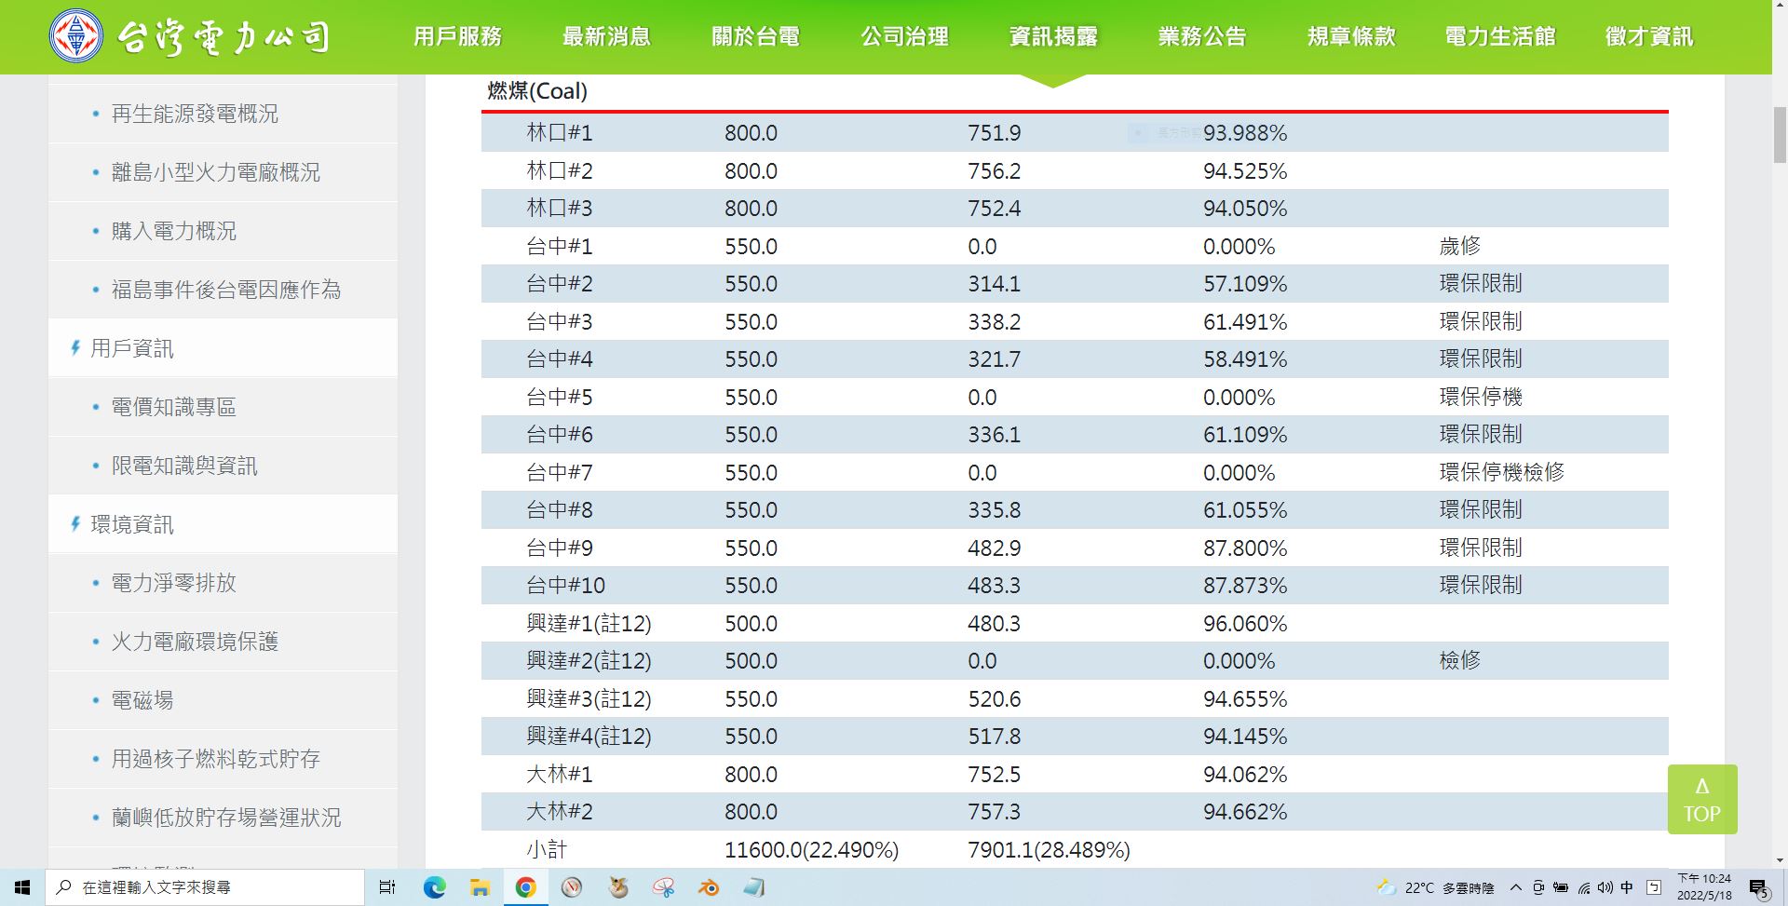
Task: Check the battery status tray icon
Action: (1561, 887)
